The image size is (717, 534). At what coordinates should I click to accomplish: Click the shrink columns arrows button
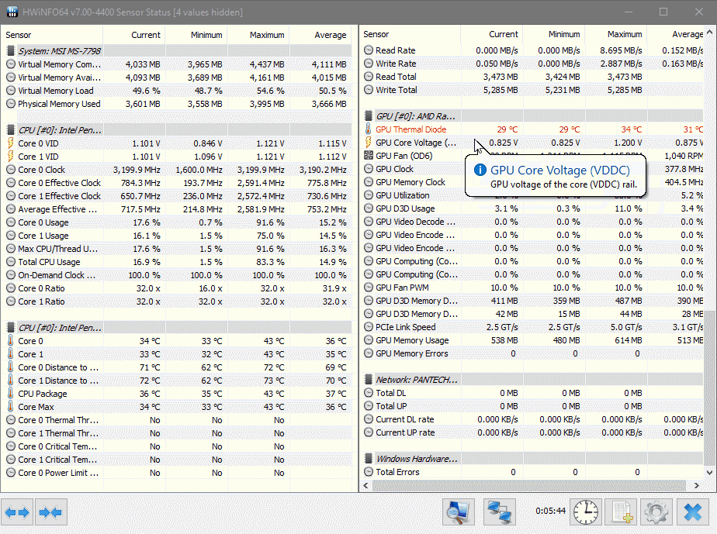pos(50,512)
